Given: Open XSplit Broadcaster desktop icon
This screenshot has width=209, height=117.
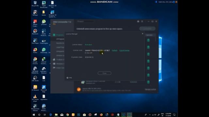Looking at the screenshot, I should 44,4.
